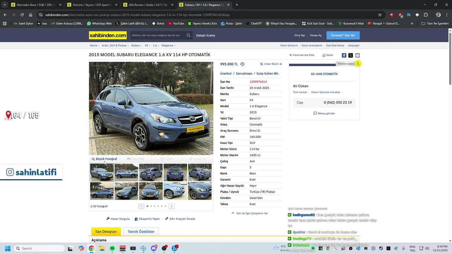Open WhatsApp Web bookmark

(x=99, y=23)
